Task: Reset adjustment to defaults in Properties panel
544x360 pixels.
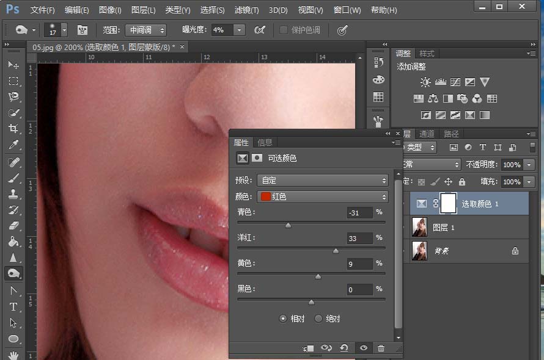Action: pyautogui.click(x=344, y=348)
